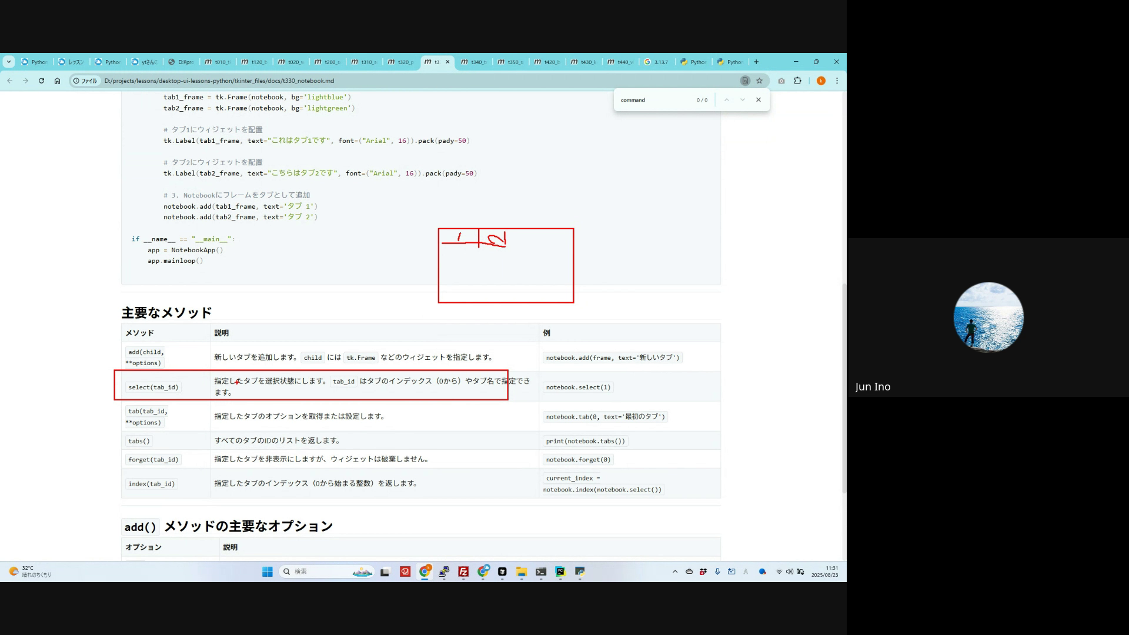Open File Explorer folder taskbar icon
Screen dimensions: 1129x635
(521, 571)
